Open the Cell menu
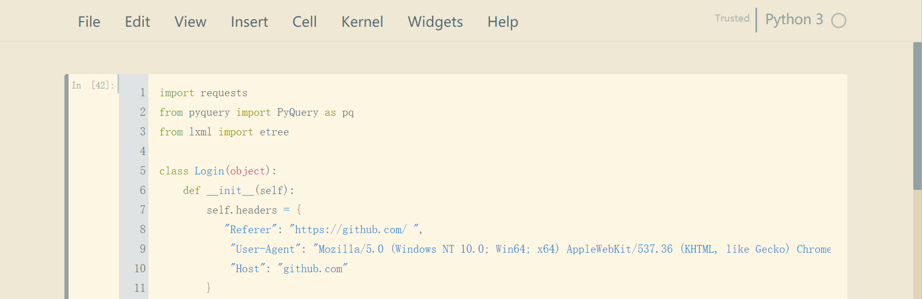Screen dimensions: 922x299 305,22
